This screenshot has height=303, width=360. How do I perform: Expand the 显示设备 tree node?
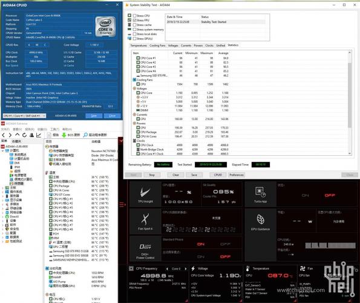tap(3, 200)
